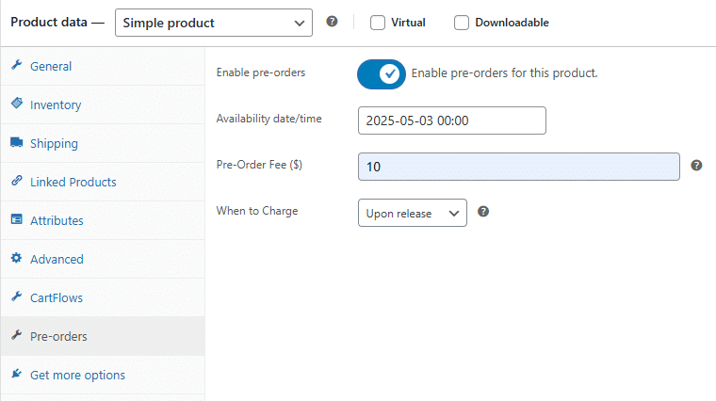The width and height of the screenshot is (716, 401).
Task: Click the Linked Products chain icon
Action: pyautogui.click(x=17, y=181)
